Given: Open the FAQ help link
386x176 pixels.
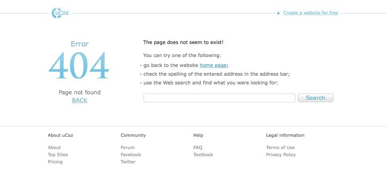Looking at the screenshot, I should [x=198, y=147].
